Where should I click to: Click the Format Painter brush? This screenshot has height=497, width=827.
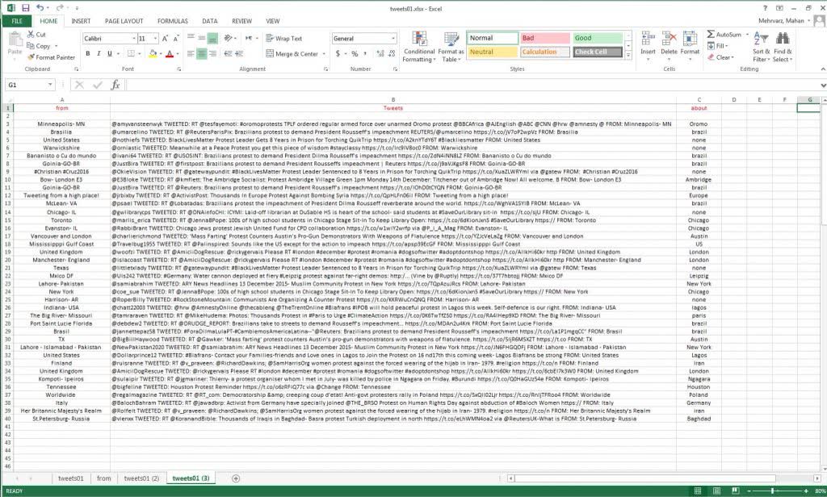point(31,57)
